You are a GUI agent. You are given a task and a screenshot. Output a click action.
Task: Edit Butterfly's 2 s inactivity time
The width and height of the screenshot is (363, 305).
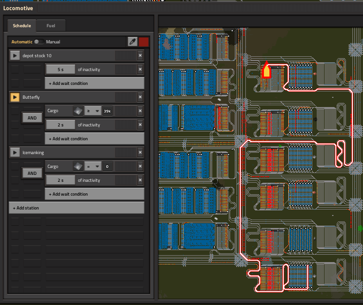click(x=60, y=125)
